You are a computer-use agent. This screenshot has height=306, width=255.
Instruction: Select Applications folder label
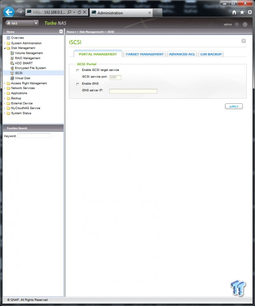19,93
